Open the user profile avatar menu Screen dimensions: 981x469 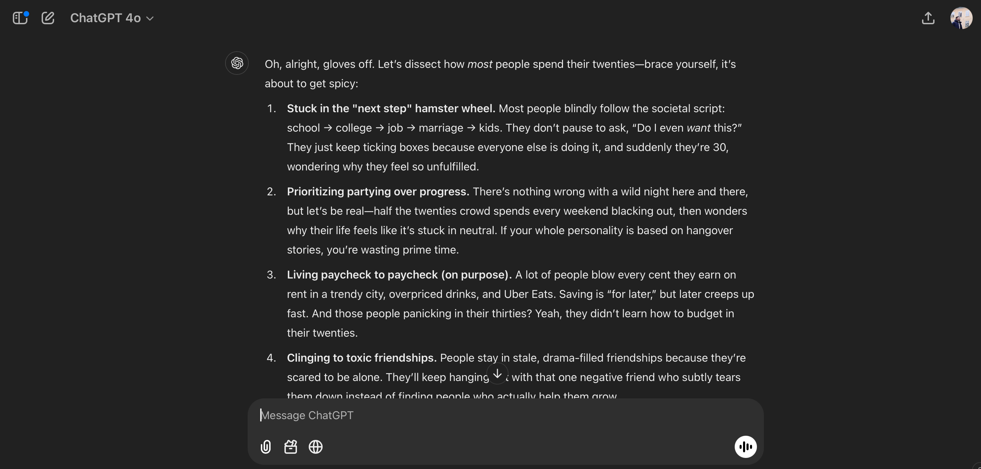point(961,18)
